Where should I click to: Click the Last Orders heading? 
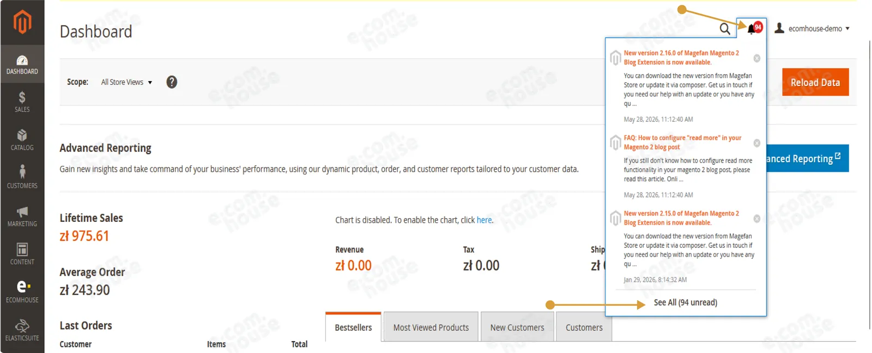point(86,325)
